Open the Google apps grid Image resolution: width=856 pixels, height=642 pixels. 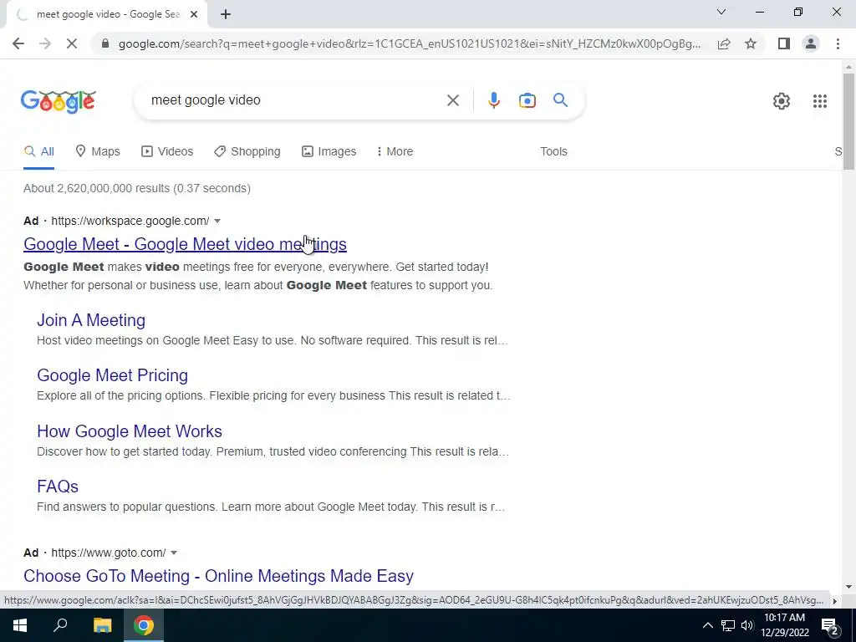[819, 101]
